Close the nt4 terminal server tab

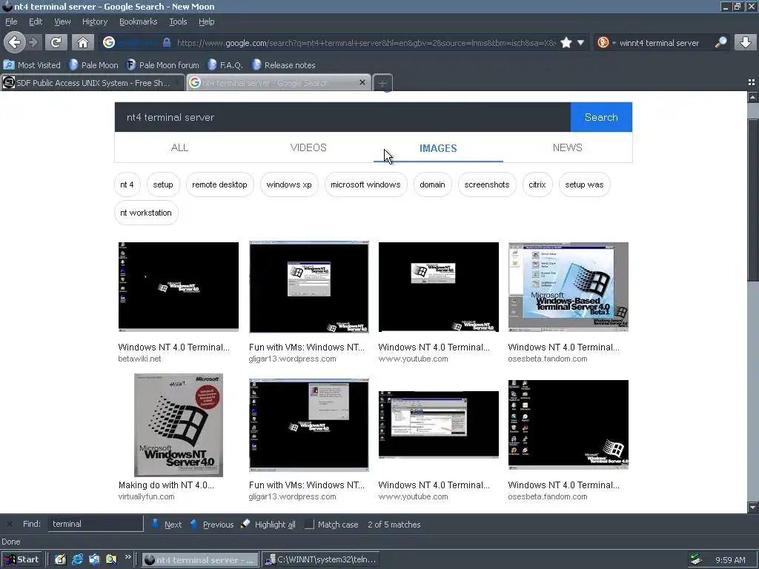tap(362, 83)
